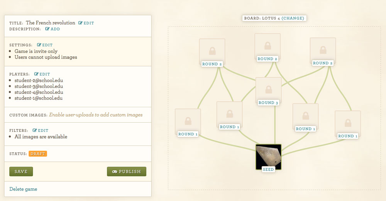Click the edit pencil icon beside Filters
386x201 pixels.
[x=35, y=130]
